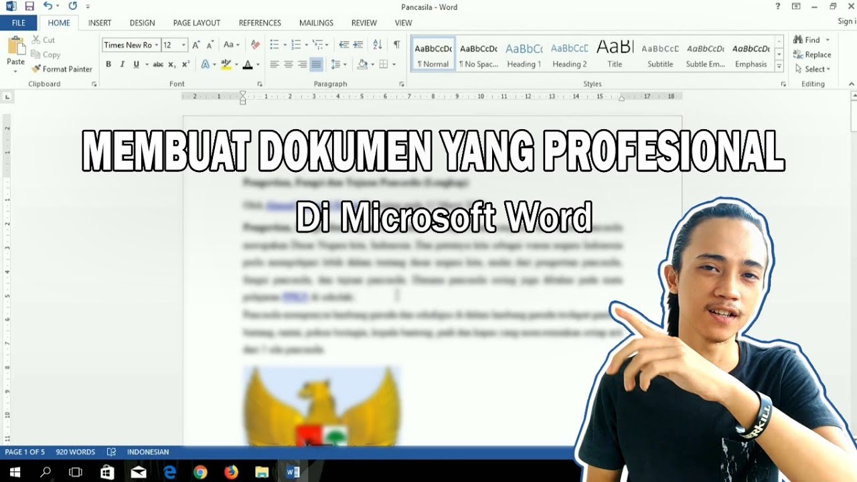The image size is (857, 482).
Task: Center the text alignment
Action: click(x=289, y=64)
